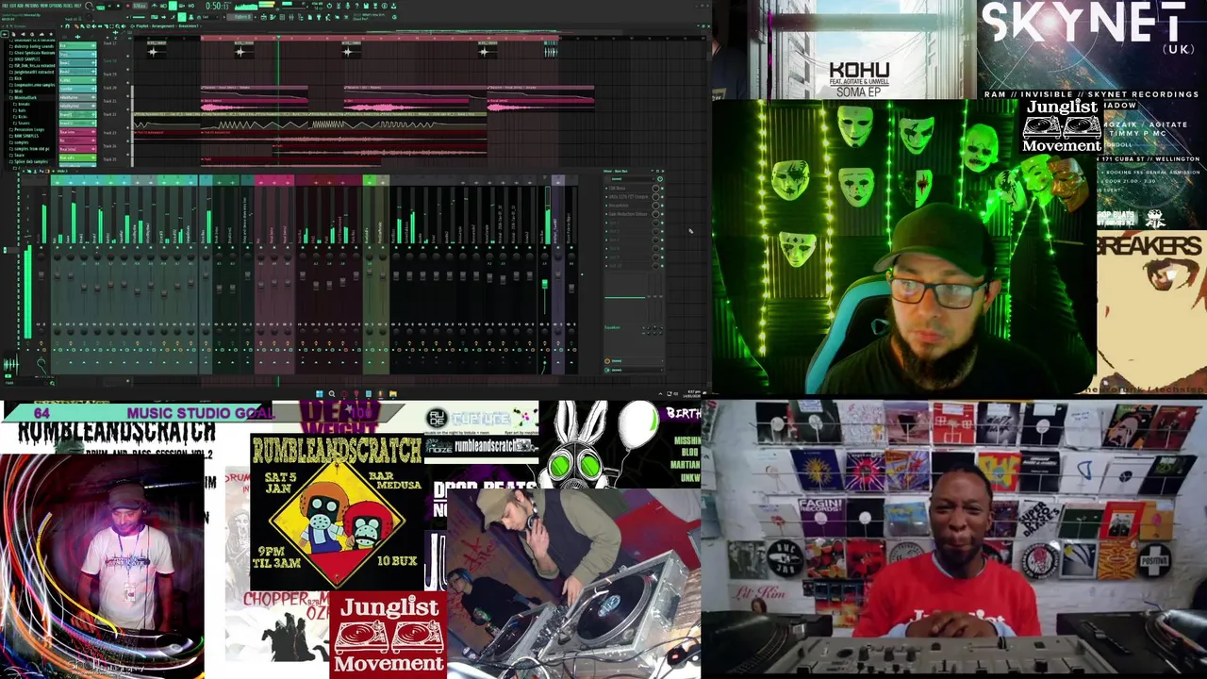Open the TDR Nova plugin in mixer
The width and height of the screenshot is (1207, 679).
[618, 188]
